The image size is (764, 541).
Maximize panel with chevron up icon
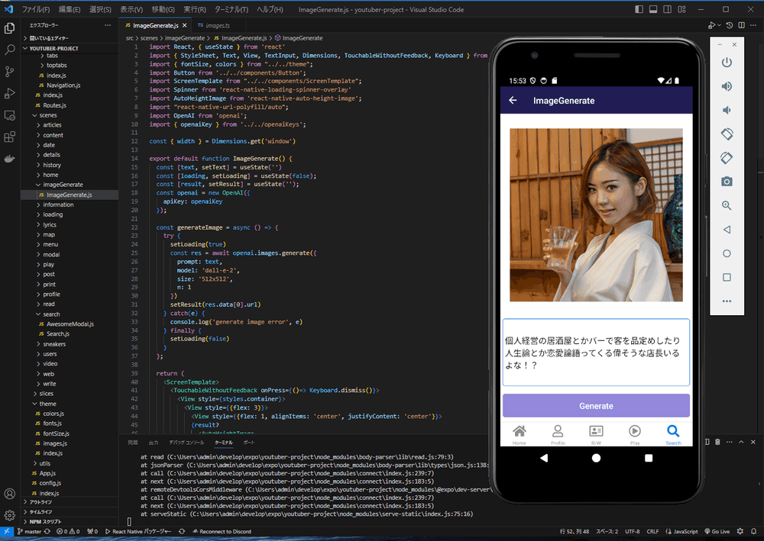point(741,442)
